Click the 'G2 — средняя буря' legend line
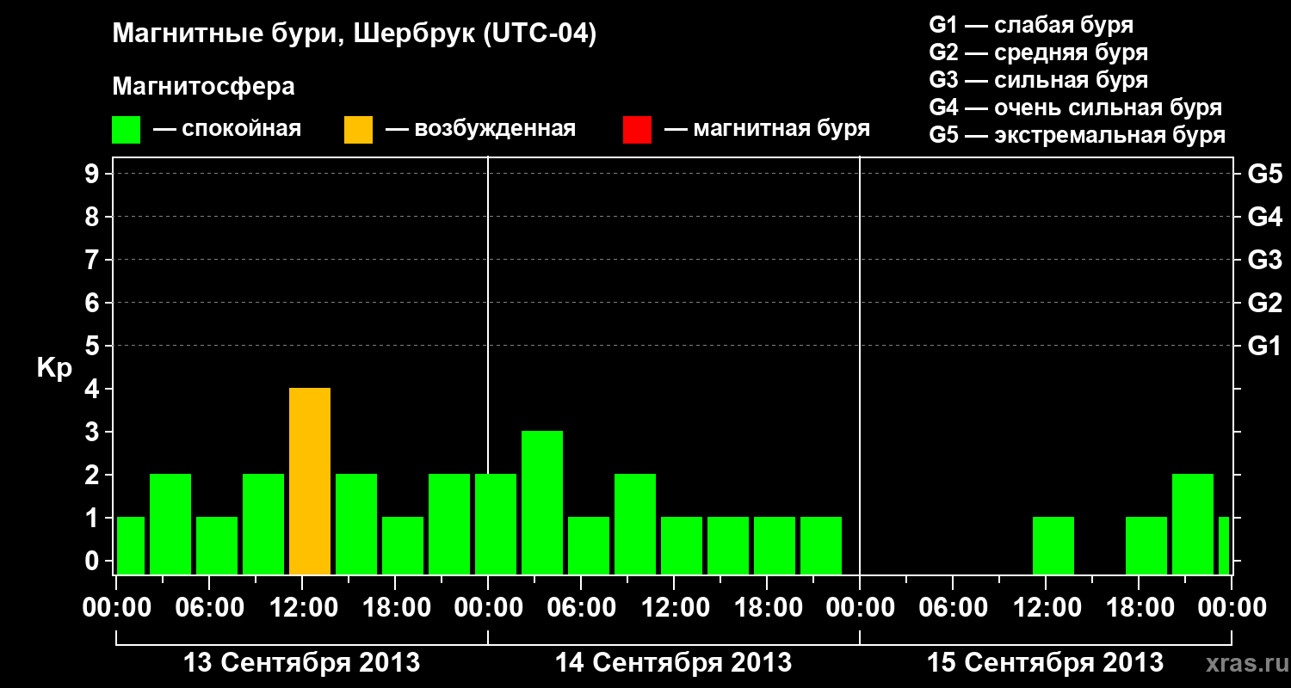The height and width of the screenshot is (688, 1291). (x=1039, y=52)
